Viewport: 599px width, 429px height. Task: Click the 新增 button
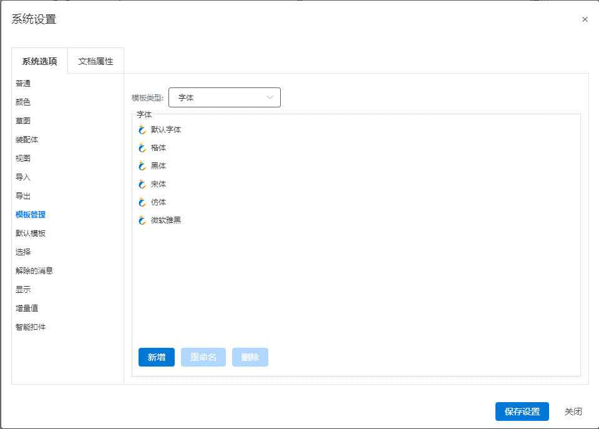(157, 357)
